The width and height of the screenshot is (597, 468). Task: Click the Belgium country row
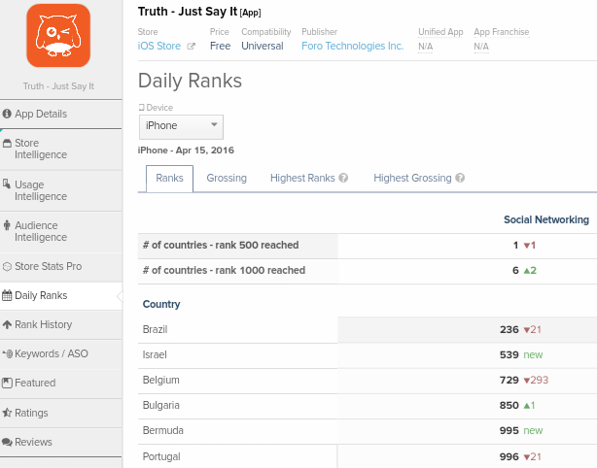point(368,381)
